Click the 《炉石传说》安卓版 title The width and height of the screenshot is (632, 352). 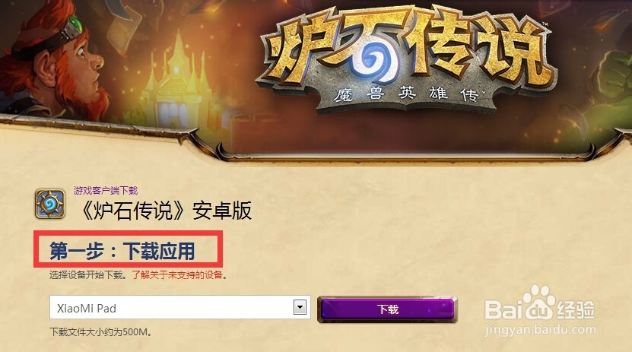coord(167,211)
